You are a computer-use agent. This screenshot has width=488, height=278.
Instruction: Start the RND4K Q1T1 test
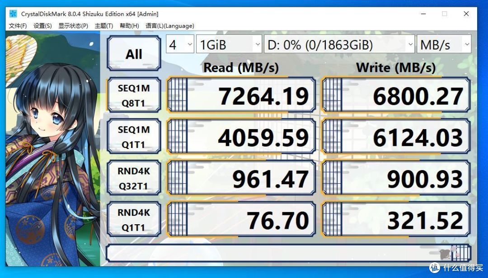pos(134,219)
